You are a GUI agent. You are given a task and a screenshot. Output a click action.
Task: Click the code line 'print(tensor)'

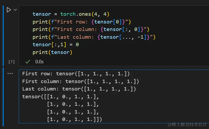coord(52,52)
